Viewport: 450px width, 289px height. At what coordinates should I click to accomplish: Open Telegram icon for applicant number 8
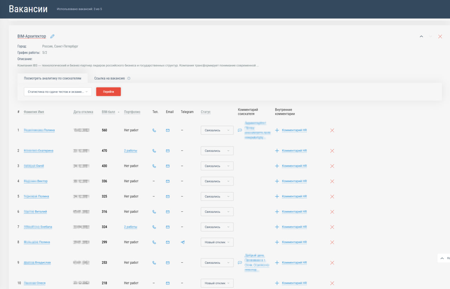pos(182,242)
